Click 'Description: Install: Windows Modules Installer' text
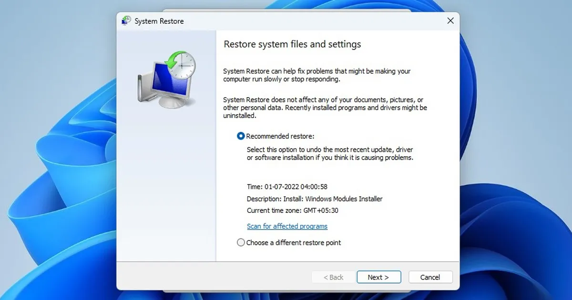This screenshot has width=572, height=300. [315, 199]
